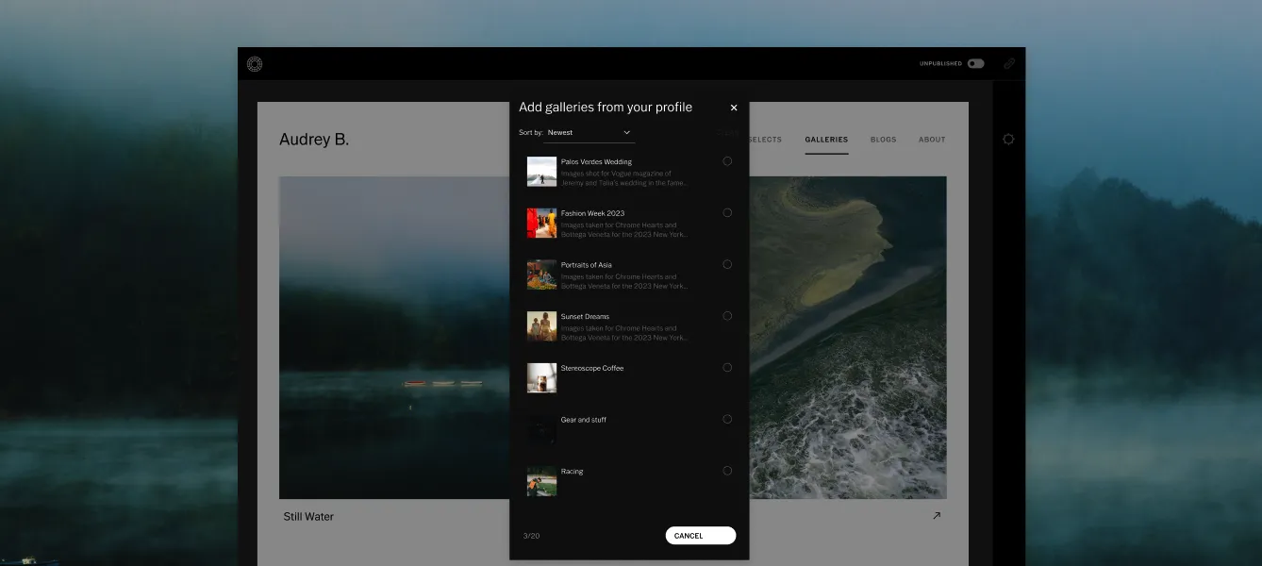This screenshot has width=1262, height=566.
Task: Toggle the Unpublished switch
Action: (975, 64)
